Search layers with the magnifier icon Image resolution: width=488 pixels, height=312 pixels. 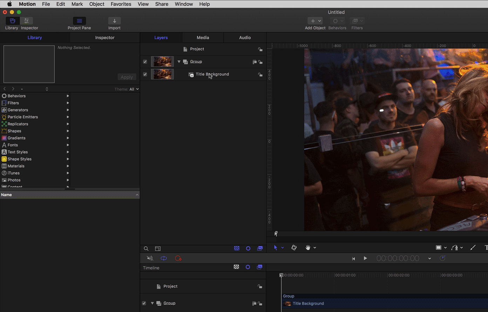[146, 249]
